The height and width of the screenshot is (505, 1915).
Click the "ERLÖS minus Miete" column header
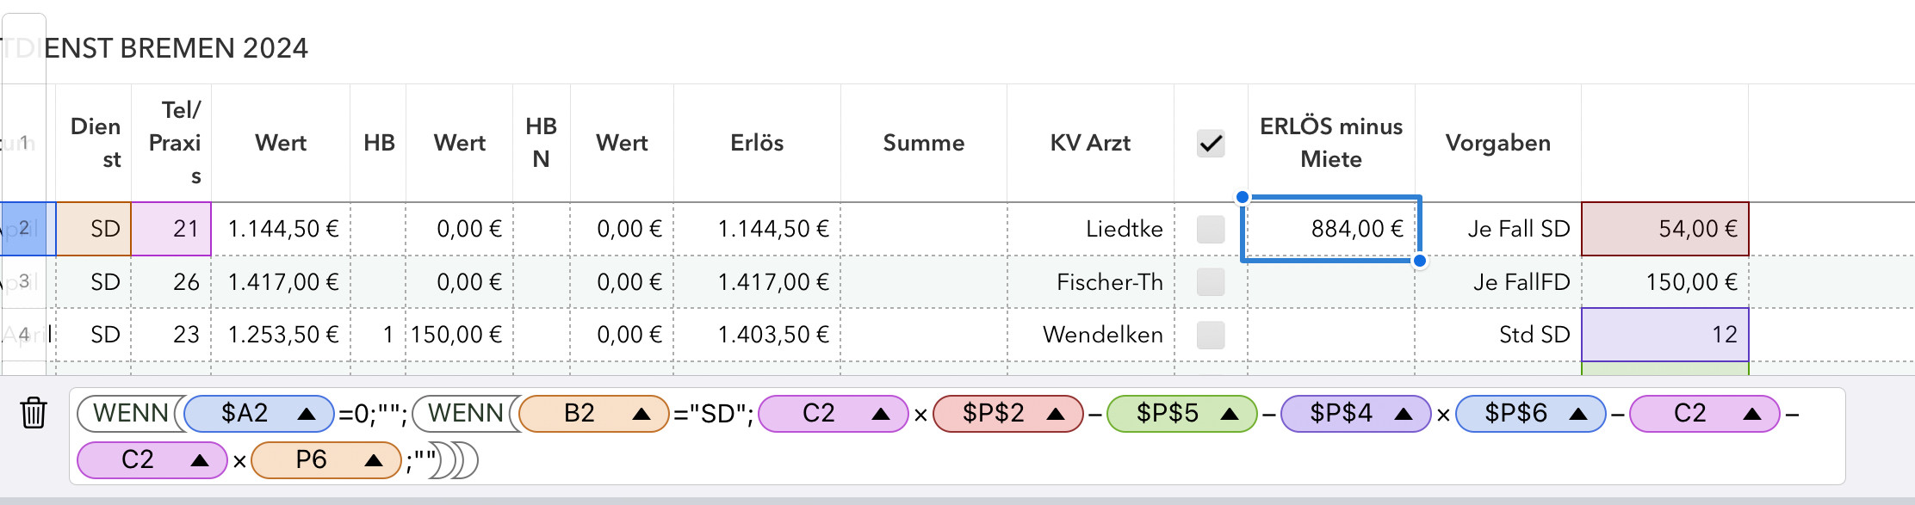[x=1330, y=143]
